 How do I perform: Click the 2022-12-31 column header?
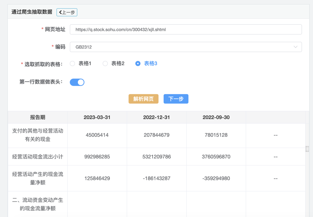pos(157,117)
